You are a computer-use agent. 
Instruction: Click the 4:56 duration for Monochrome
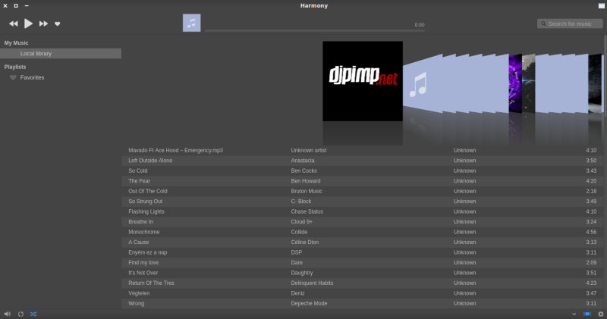(x=591, y=232)
